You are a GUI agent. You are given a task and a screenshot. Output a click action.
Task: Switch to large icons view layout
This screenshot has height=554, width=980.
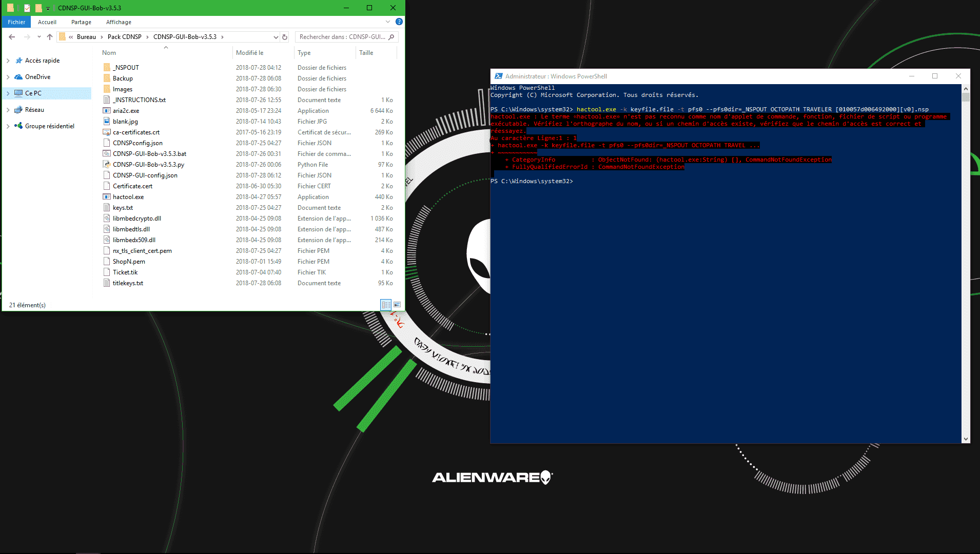397,305
